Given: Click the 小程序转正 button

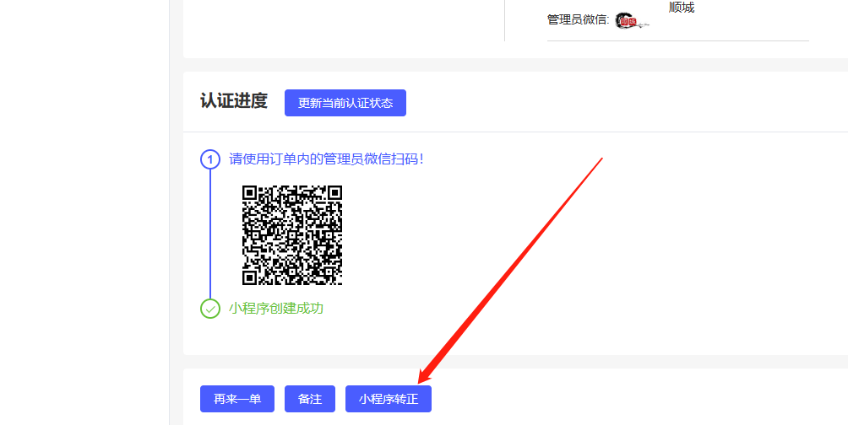Looking at the screenshot, I should pos(389,399).
